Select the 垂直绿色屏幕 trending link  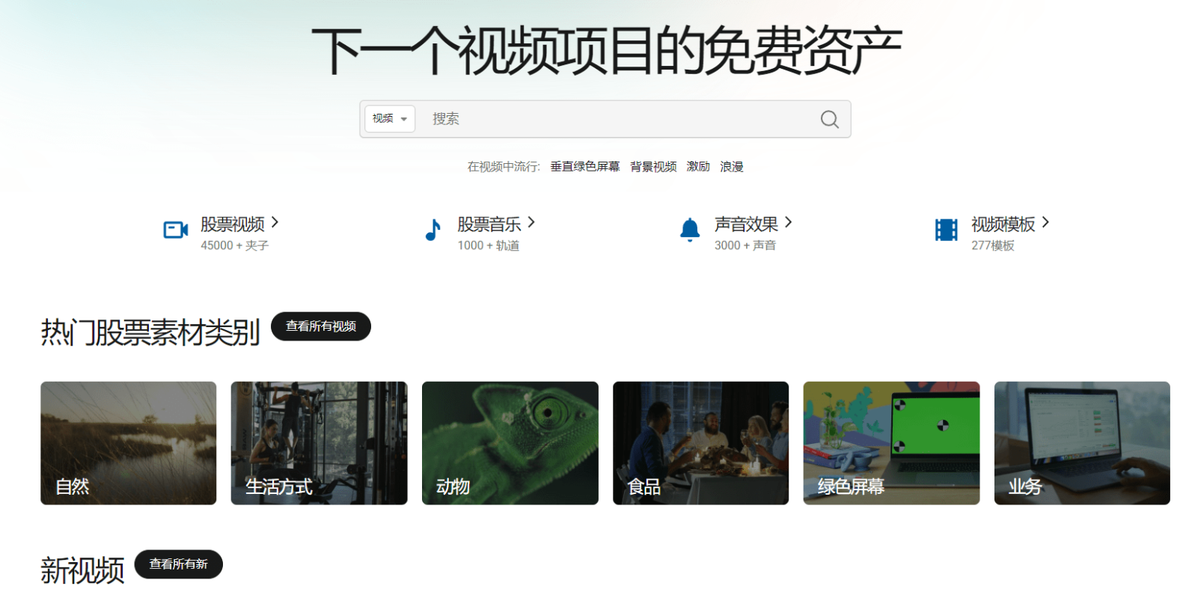coord(584,167)
